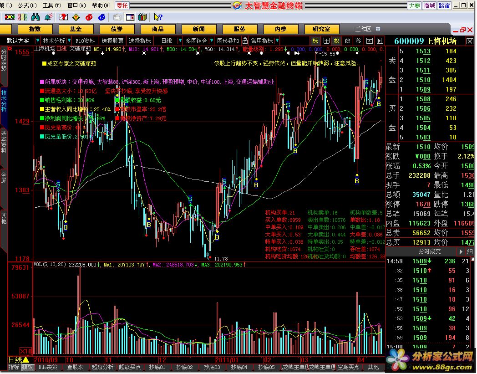This screenshot has width=477, height=374.
Task: Click the envelope with question mark icon
Action: click(63, 17)
